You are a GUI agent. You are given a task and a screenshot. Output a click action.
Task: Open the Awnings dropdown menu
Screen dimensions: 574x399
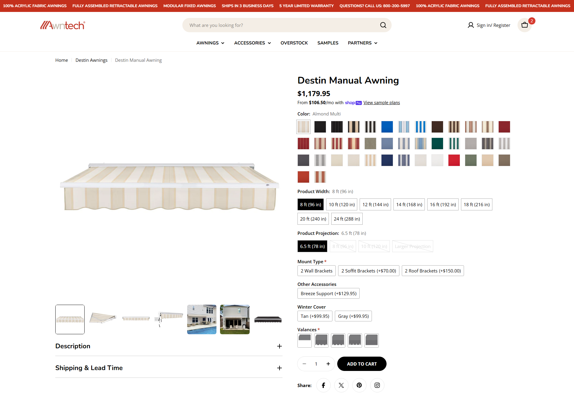pyautogui.click(x=210, y=43)
